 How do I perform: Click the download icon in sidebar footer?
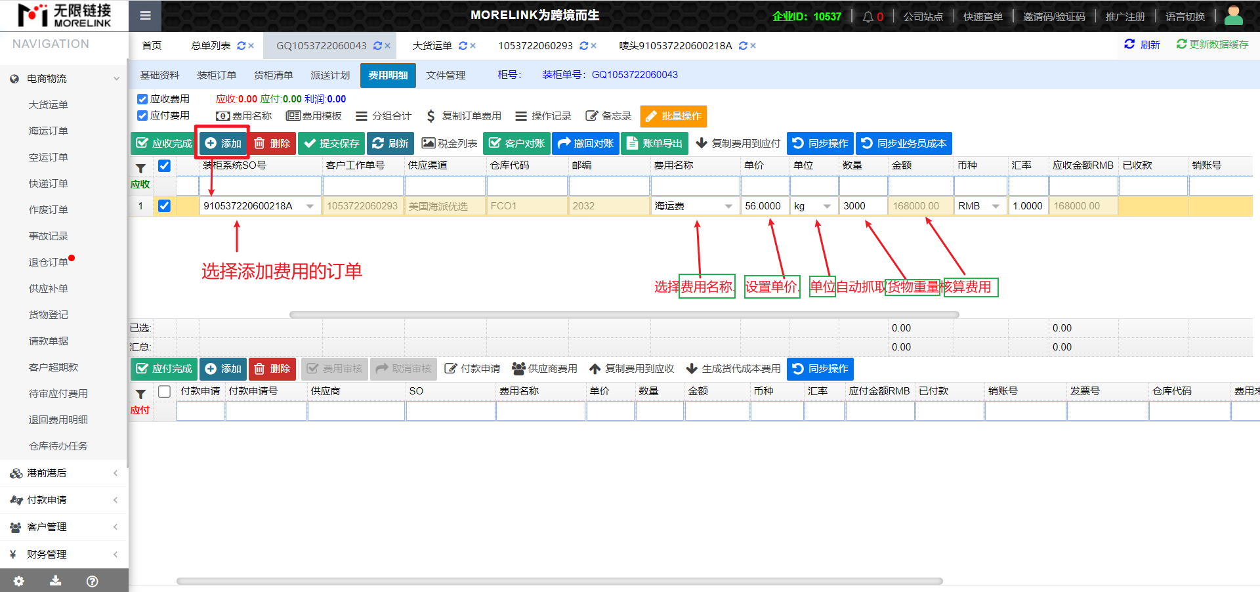coord(56,581)
